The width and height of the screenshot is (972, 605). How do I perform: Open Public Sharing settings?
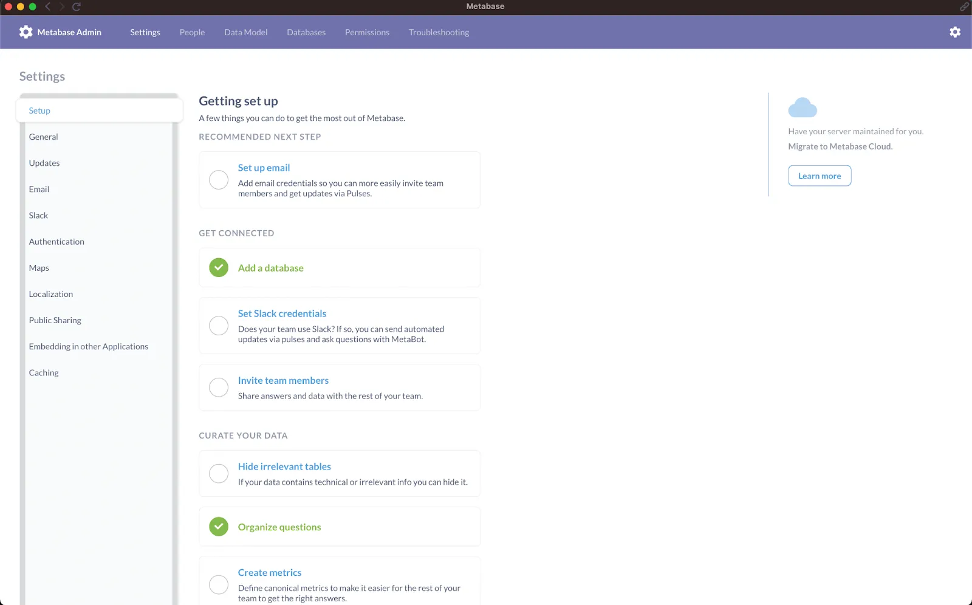click(55, 320)
